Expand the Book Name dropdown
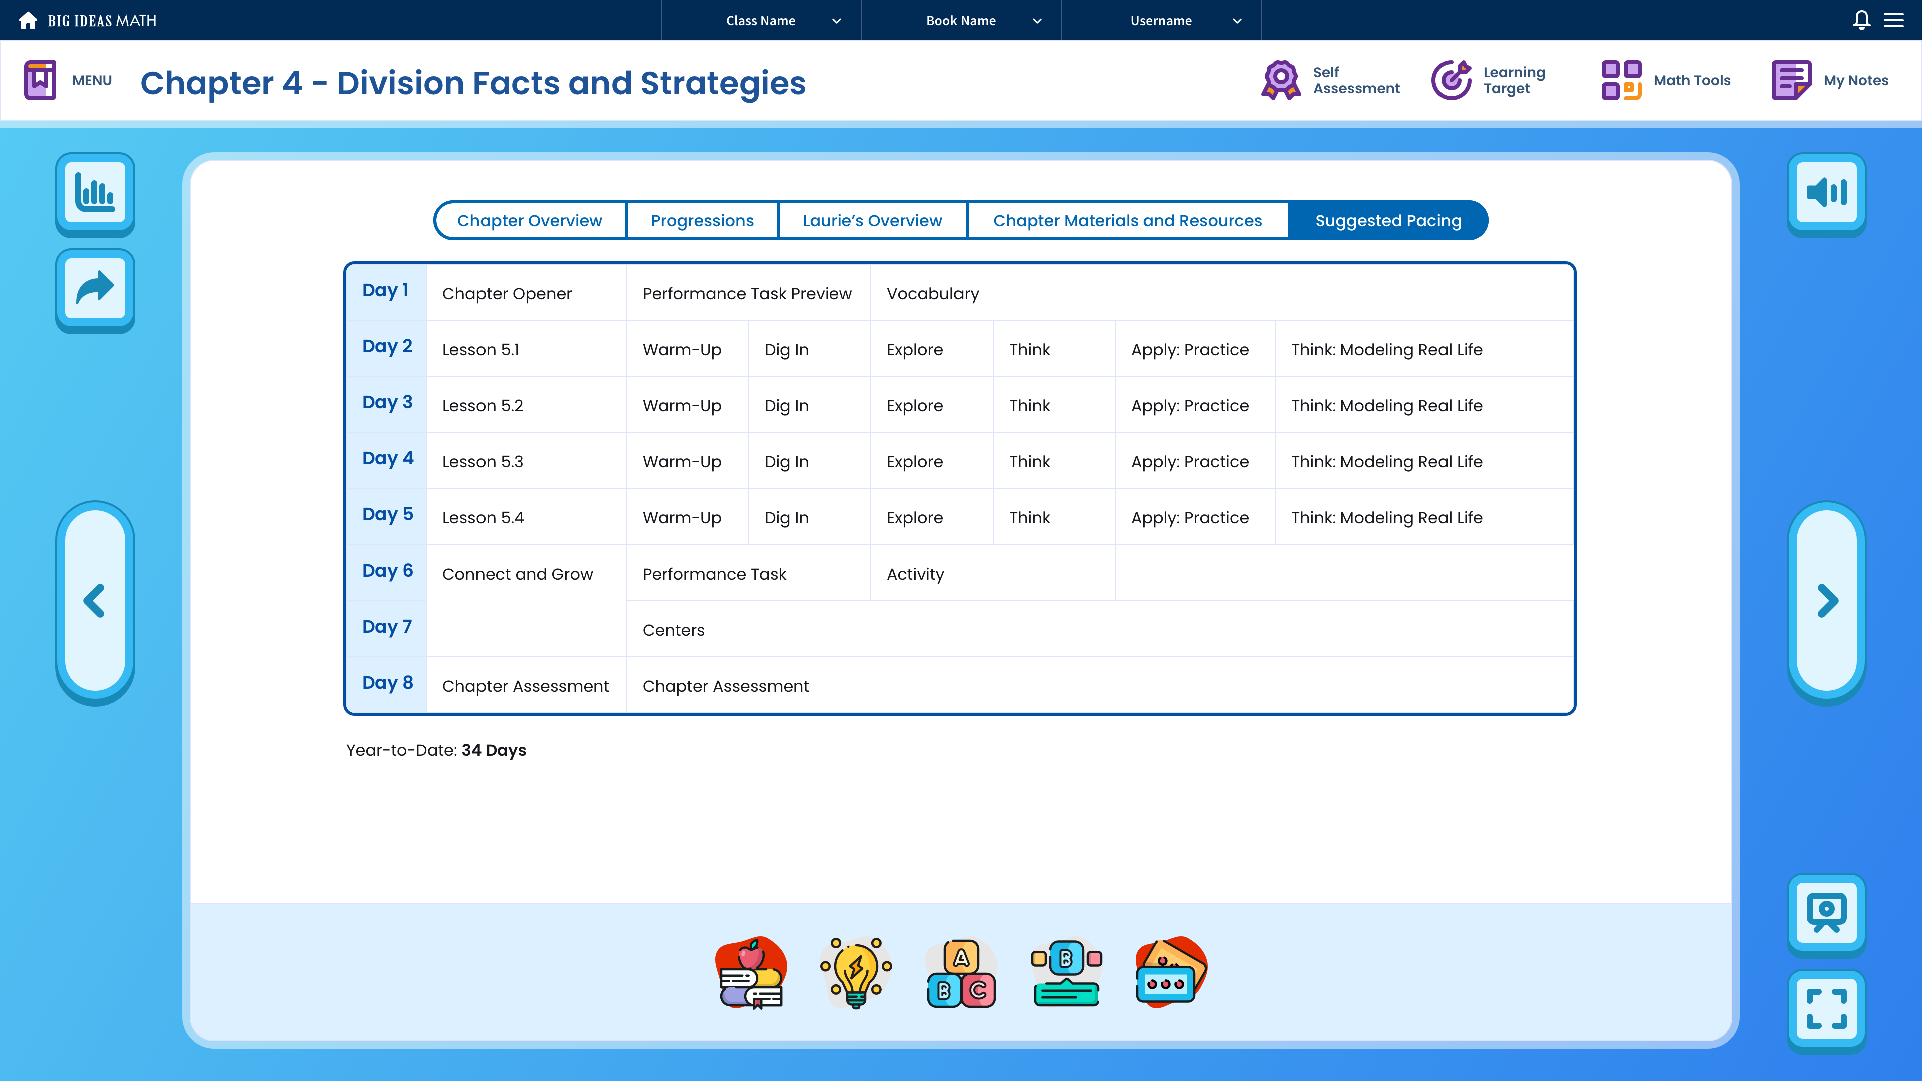This screenshot has width=1922, height=1081. coord(961,20)
